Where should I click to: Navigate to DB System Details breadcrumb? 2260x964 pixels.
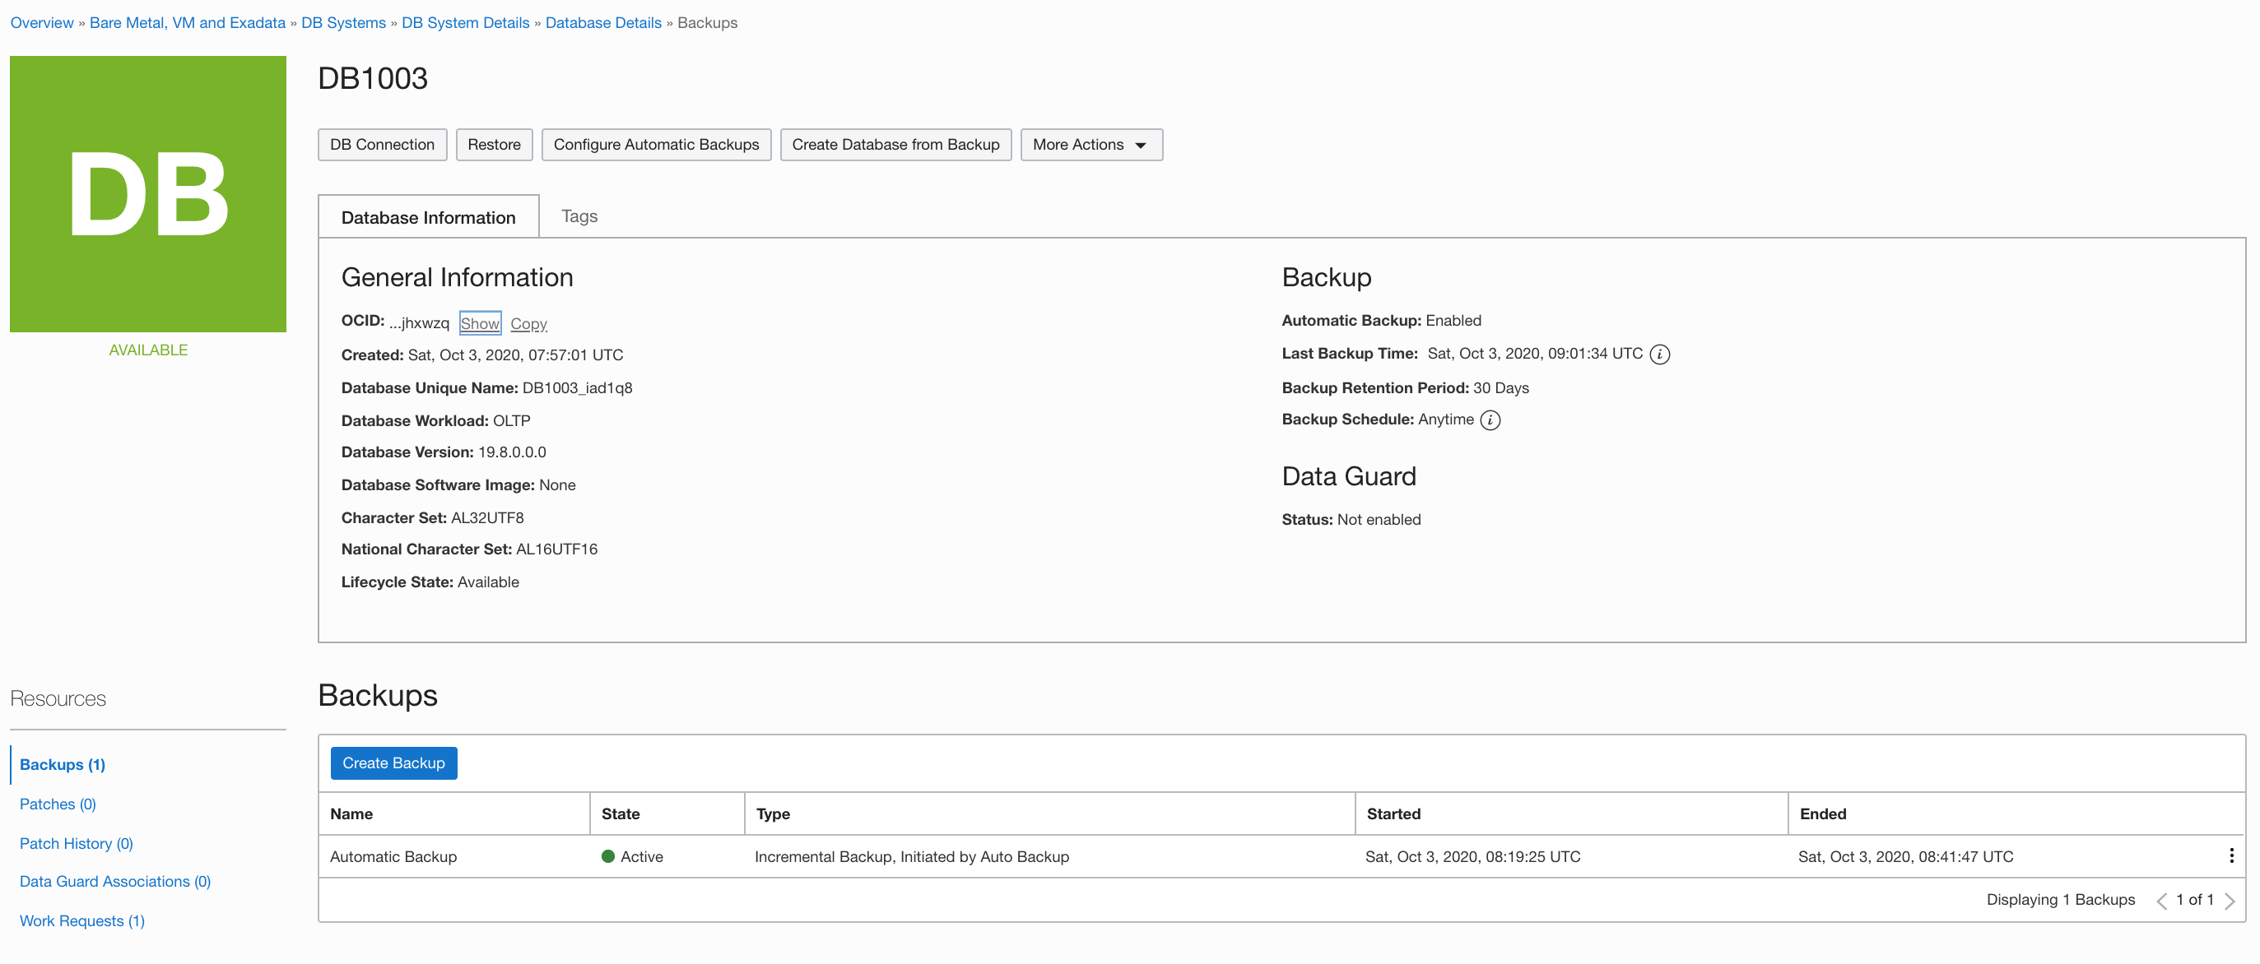(x=465, y=23)
